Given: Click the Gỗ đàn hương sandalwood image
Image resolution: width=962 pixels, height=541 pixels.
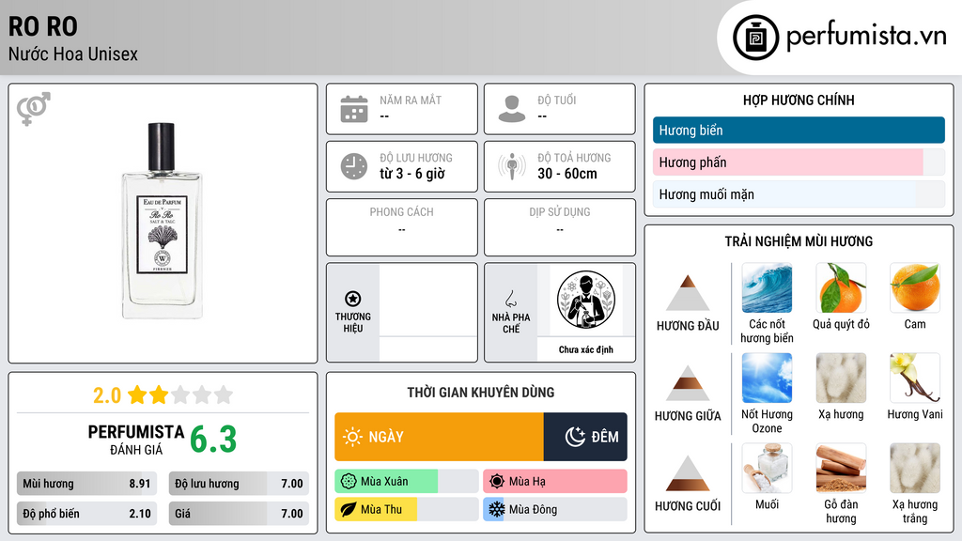Looking at the screenshot, I should 841,468.
